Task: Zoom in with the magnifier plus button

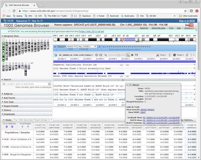Action: click(128, 55)
